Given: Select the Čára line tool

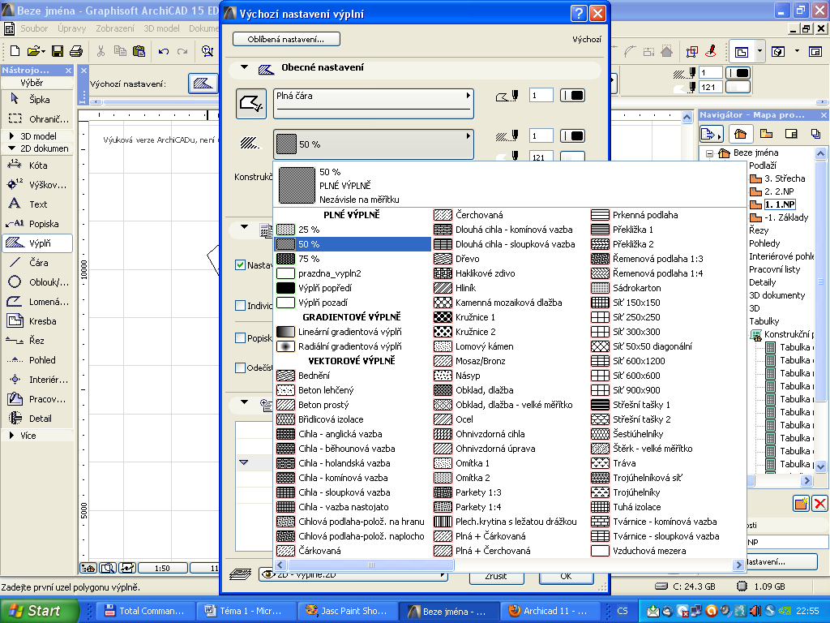Looking at the screenshot, I should coord(37,263).
